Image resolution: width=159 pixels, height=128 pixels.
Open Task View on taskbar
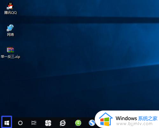[x=34, y=123]
